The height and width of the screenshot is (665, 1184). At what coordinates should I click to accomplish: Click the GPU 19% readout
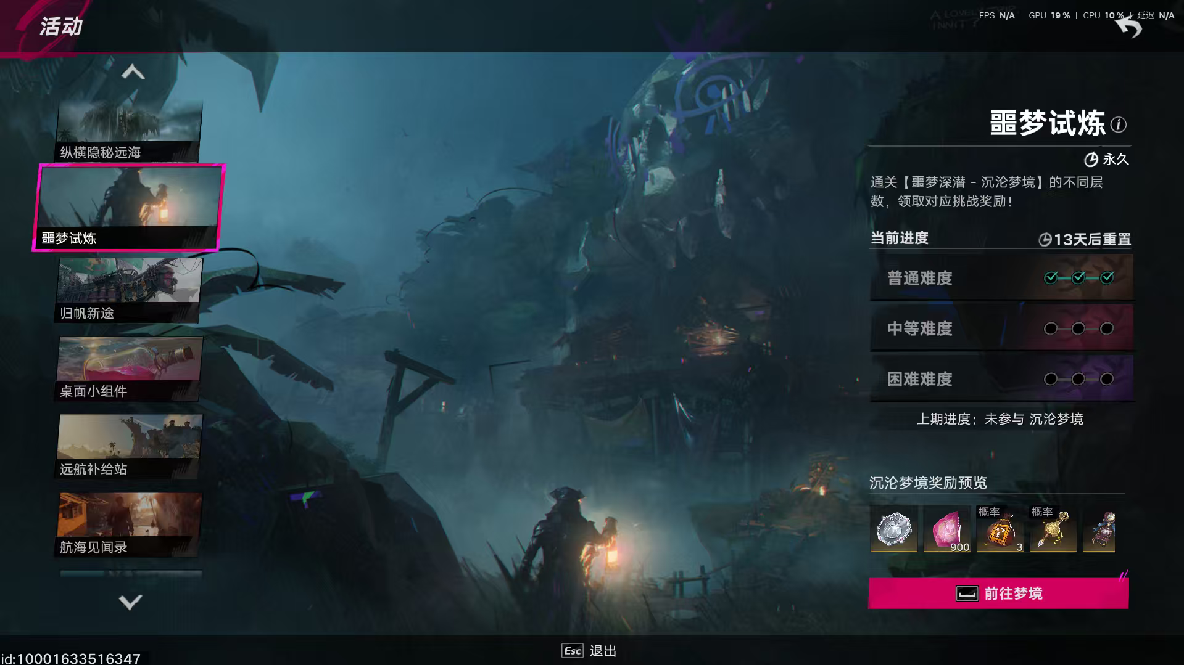tap(1049, 15)
